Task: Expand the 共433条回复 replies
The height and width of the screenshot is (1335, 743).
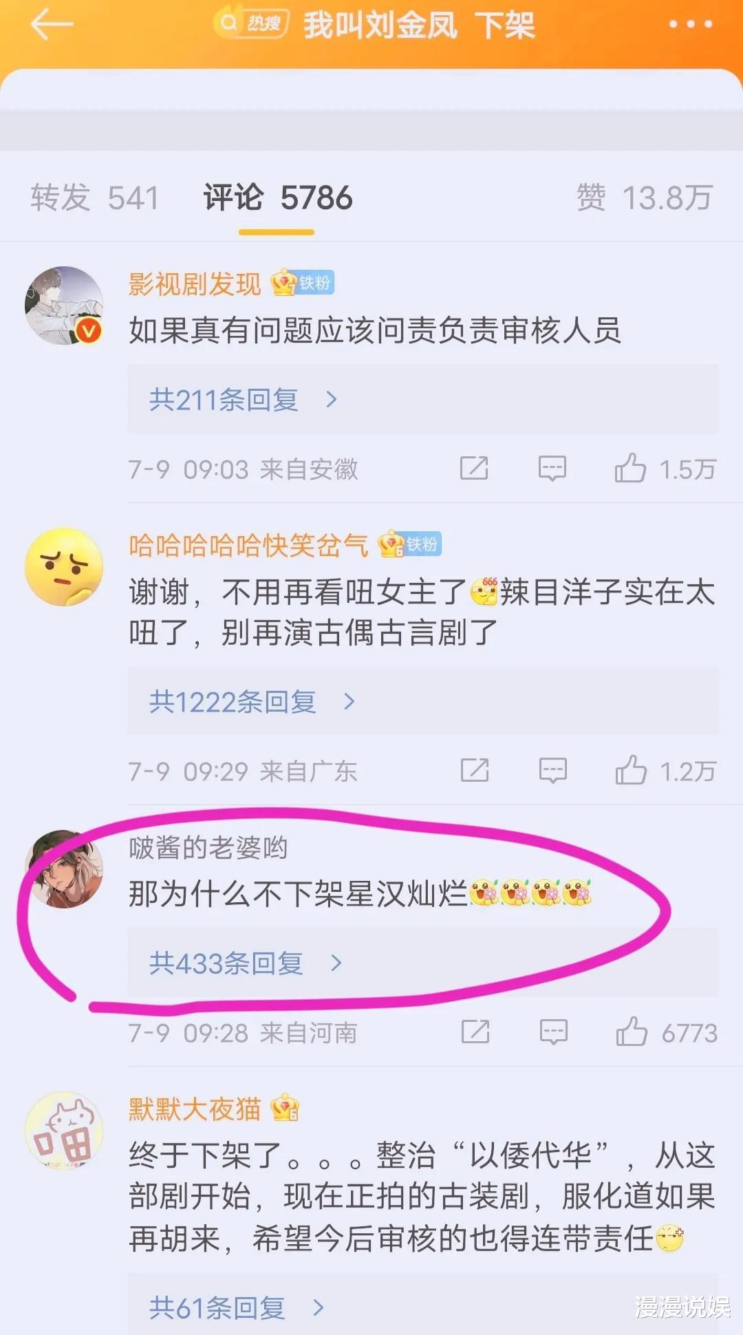Action: [423, 963]
